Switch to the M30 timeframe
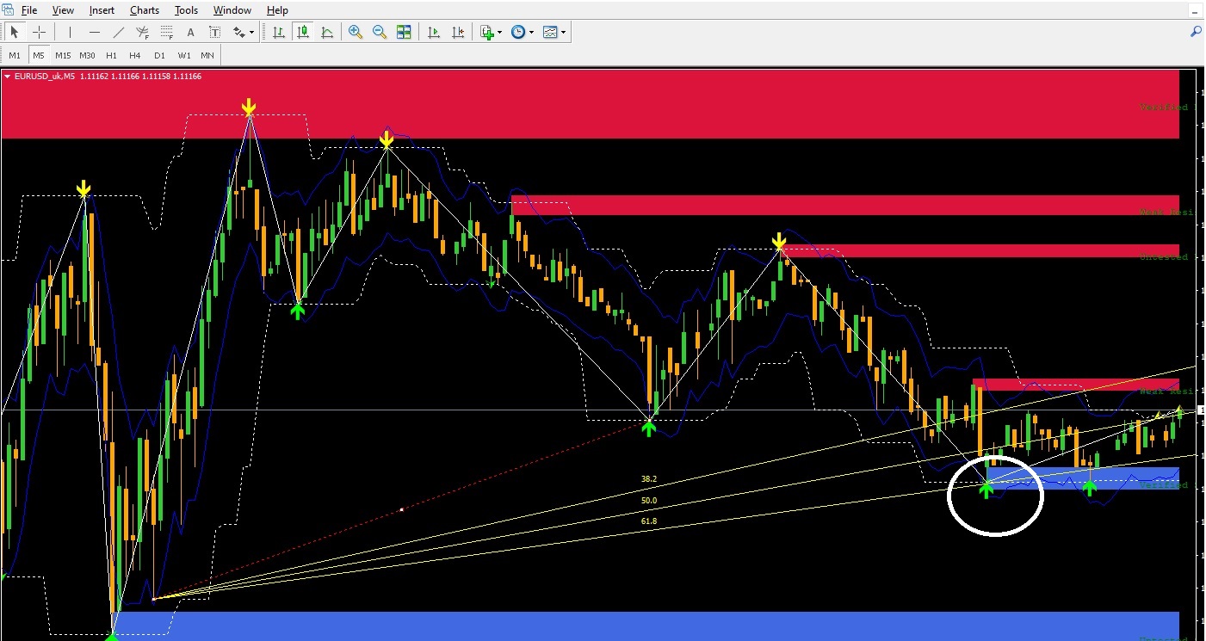 point(87,55)
